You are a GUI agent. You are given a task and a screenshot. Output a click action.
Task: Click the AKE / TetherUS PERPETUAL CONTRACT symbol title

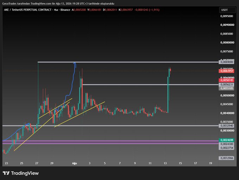[x=27, y=10]
